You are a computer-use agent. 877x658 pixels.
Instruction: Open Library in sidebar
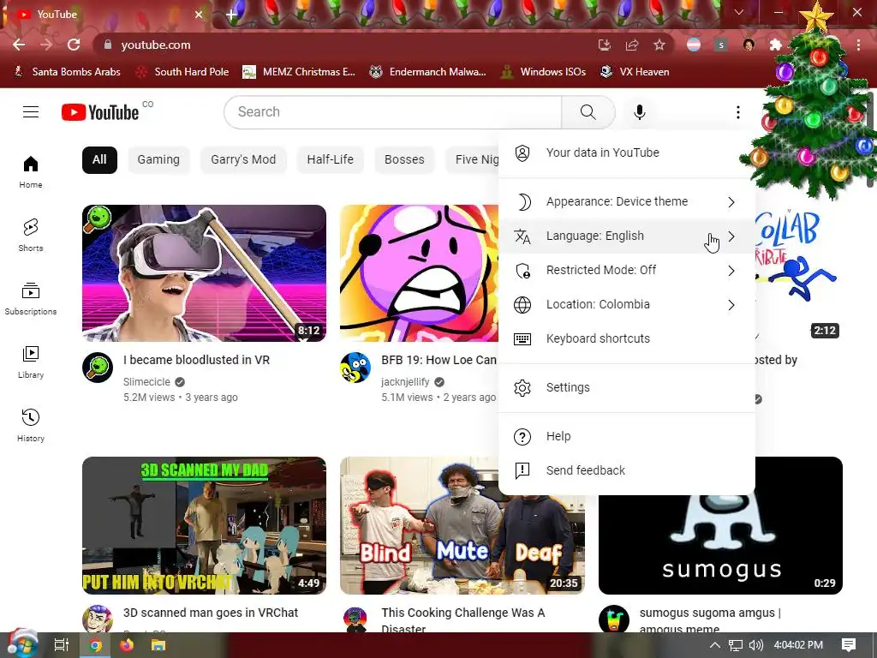31,362
